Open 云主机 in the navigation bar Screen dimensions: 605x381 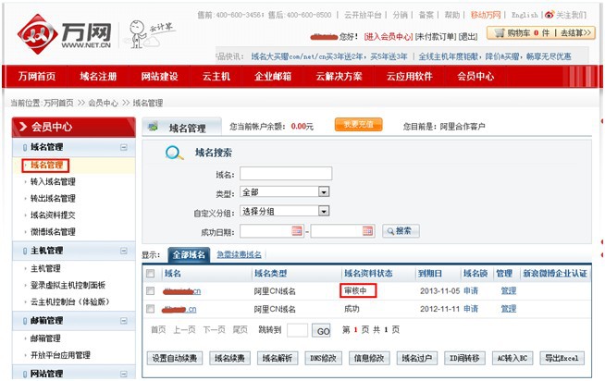[x=216, y=77]
